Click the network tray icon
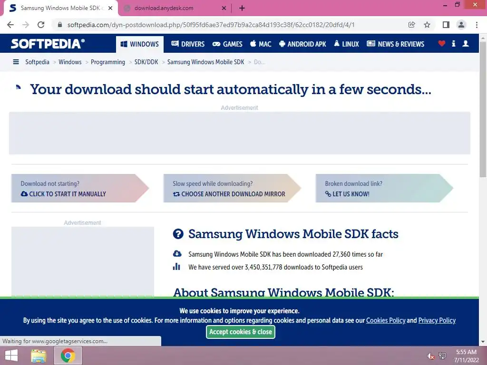 tap(442, 356)
